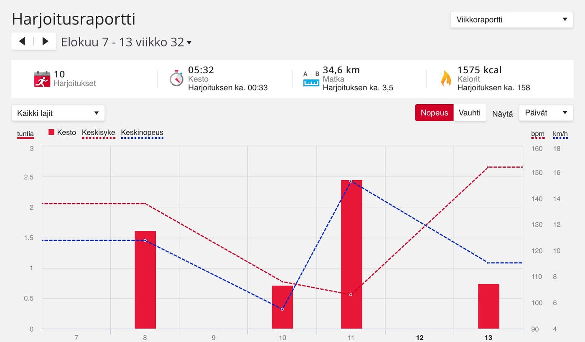Toggle Keskisyke line in legend
The image size is (585, 342).
98,133
